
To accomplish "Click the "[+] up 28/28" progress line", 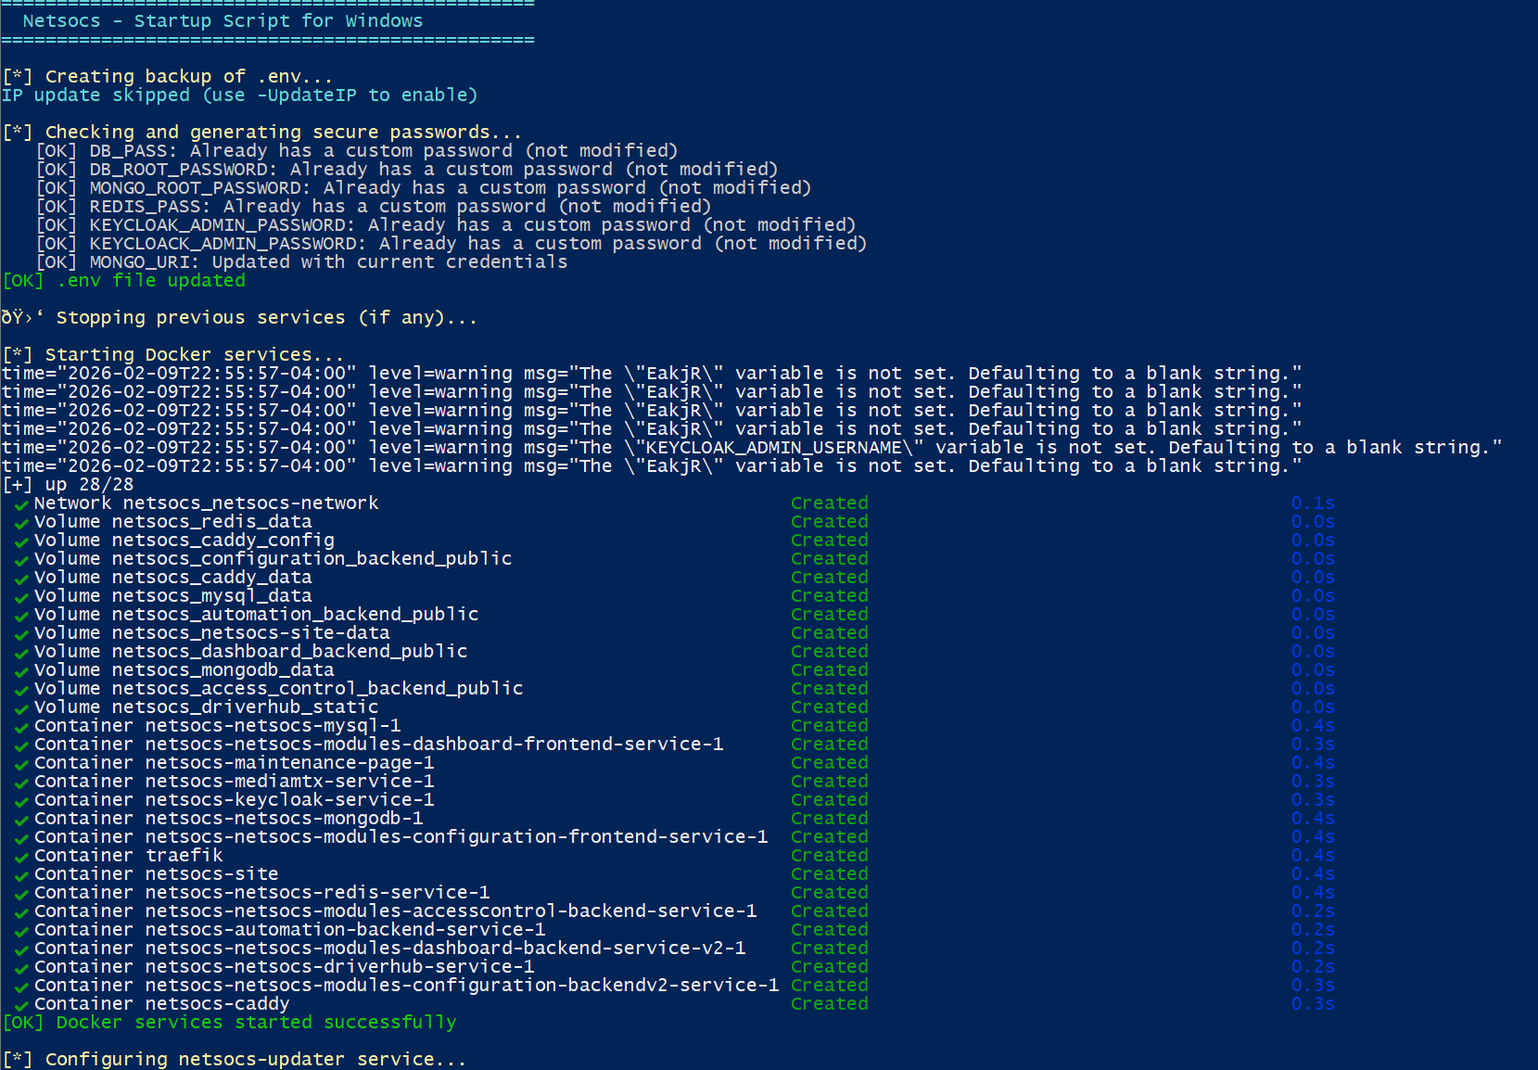I will (x=69, y=485).
